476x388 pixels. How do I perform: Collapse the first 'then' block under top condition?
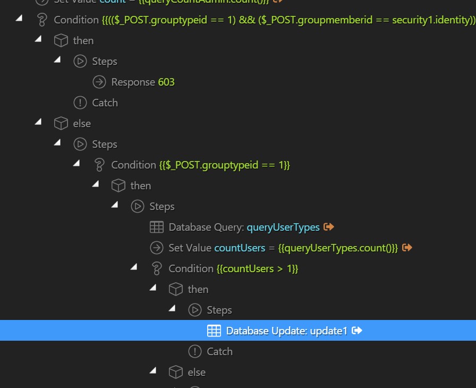(38, 39)
